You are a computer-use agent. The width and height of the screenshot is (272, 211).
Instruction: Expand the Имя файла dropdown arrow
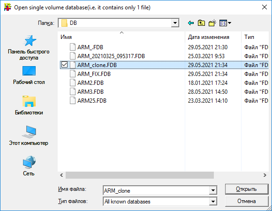(x=213, y=190)
